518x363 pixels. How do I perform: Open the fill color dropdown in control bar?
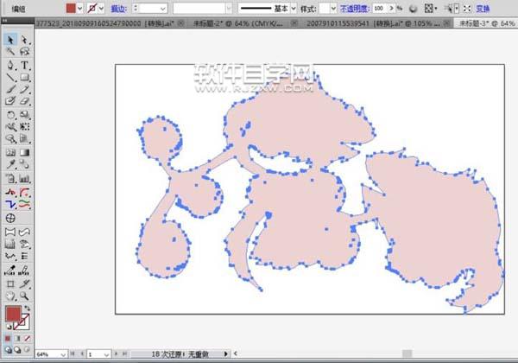tap(80, 9)
